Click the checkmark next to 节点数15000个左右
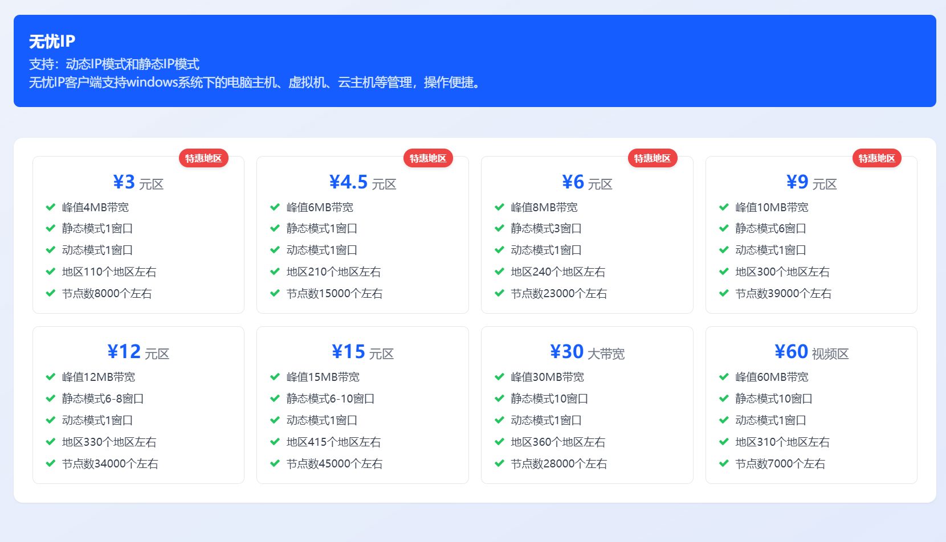Image resolution: width=946 pixels, height=542 pixels. point(275,293)
